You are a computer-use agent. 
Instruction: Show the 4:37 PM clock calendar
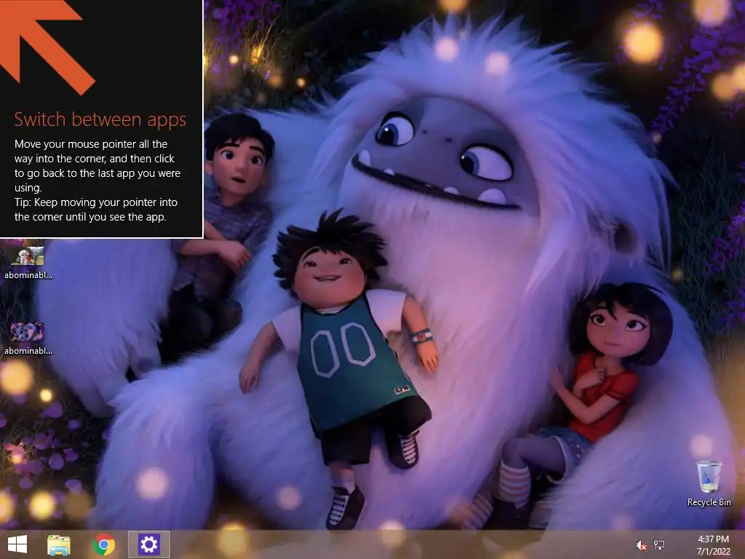click(713, 539)
